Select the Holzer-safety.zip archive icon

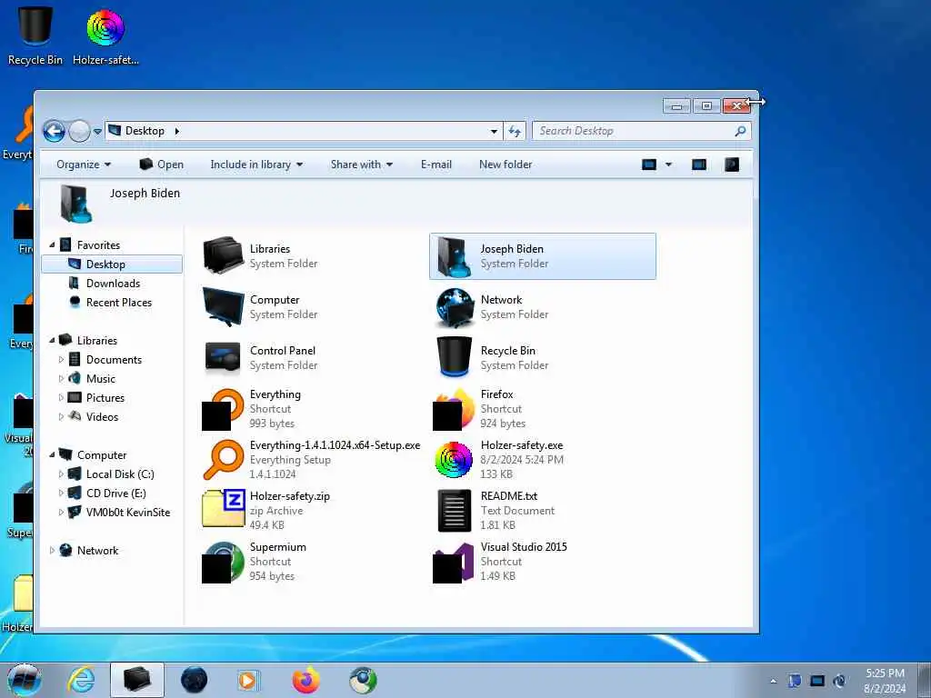pos(223,509)
